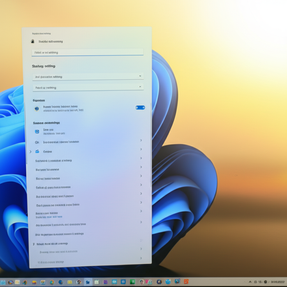Click the right chevron on the magnifier icon row
Image resolution: width=287 pixels, height=287 pixels.
point(141,140)
